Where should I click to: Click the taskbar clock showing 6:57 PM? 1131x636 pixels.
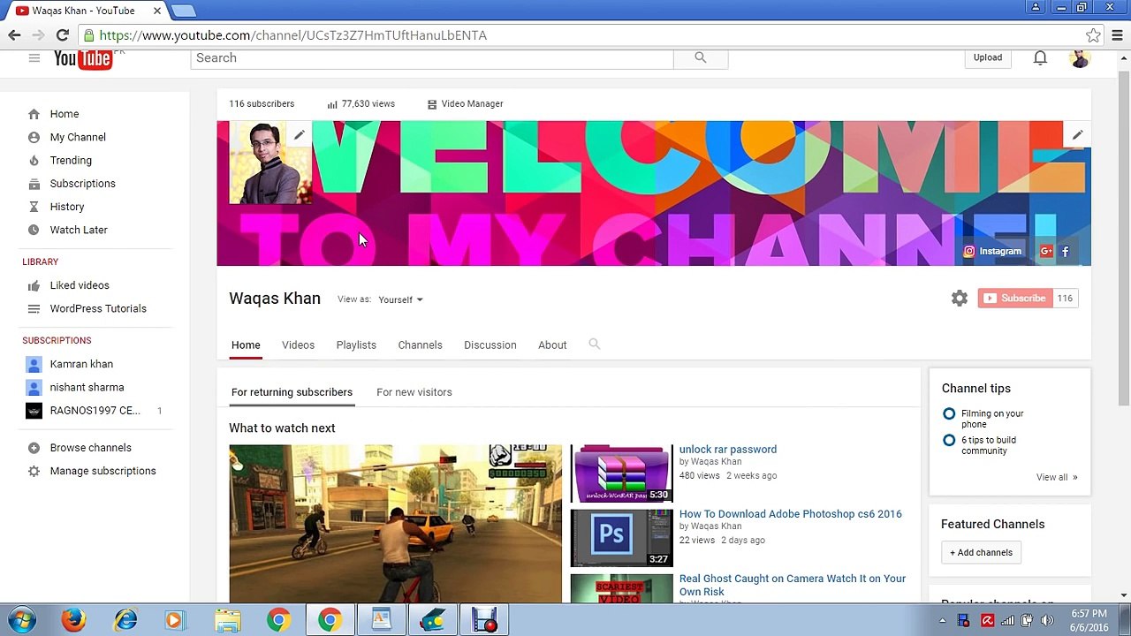(x=1089, y=620)
